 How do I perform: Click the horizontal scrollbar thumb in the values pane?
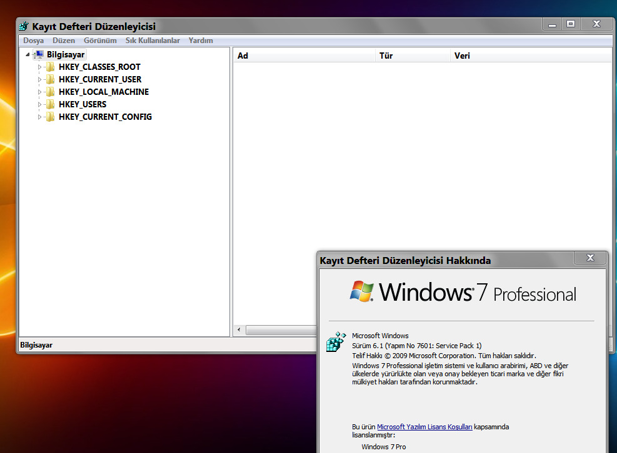click(281, 330)
